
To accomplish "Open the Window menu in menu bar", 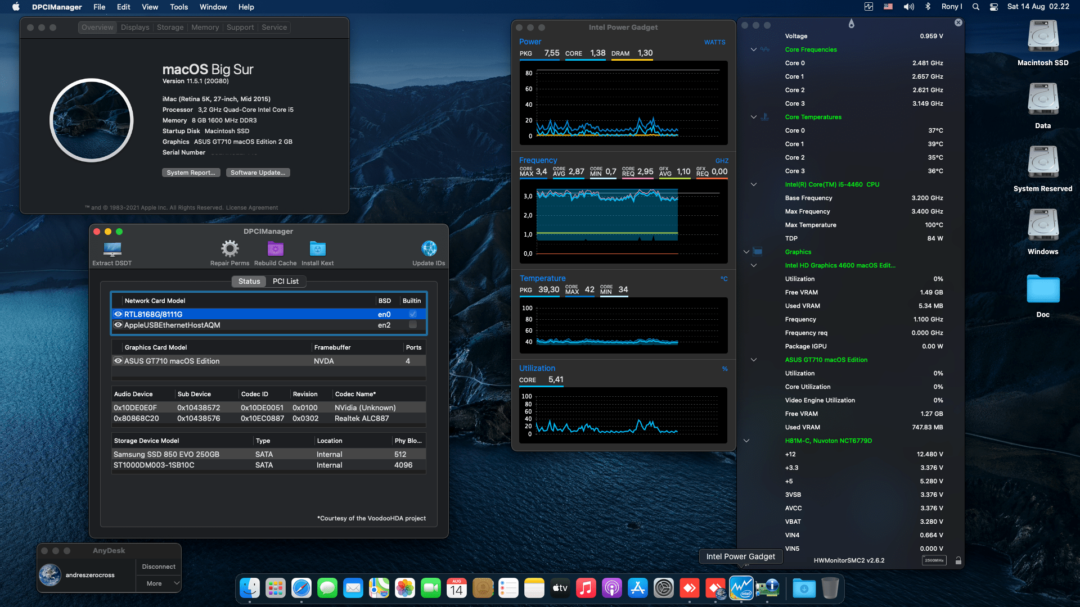I will [x=213, y=7].
